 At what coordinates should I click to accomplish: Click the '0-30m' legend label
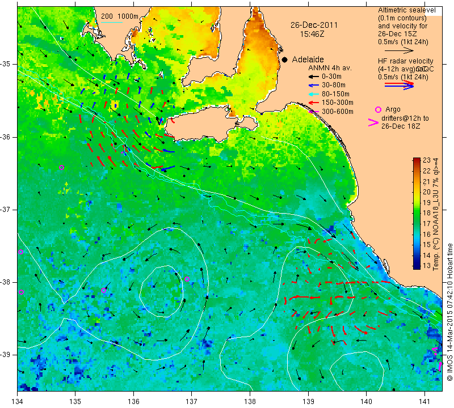click(x=331, y=76)
